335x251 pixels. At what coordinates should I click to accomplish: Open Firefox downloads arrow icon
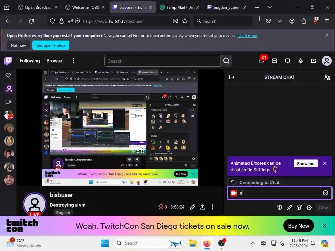point(280,21)
